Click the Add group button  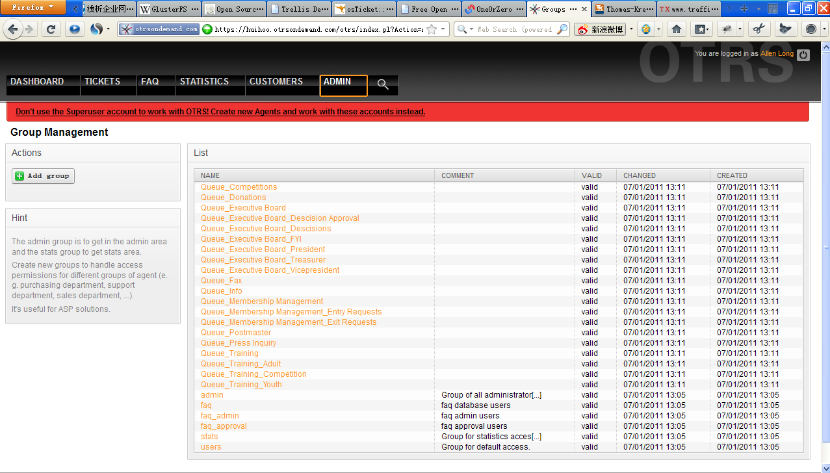pos(43,176)
